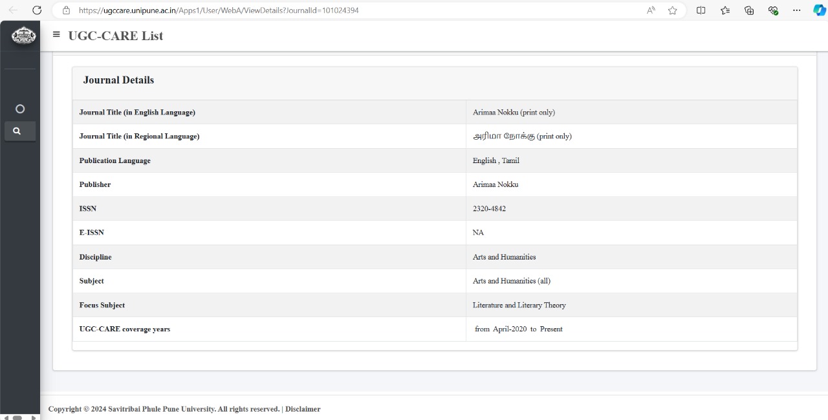The image size is (828, 420).
Task: Click the ISSN value 2320-4842
Action: [x=489, y=208]
